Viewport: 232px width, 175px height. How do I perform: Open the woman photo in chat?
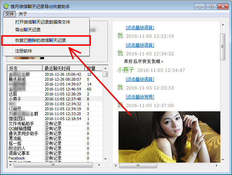pyautogui.click(x=169, y=137)
